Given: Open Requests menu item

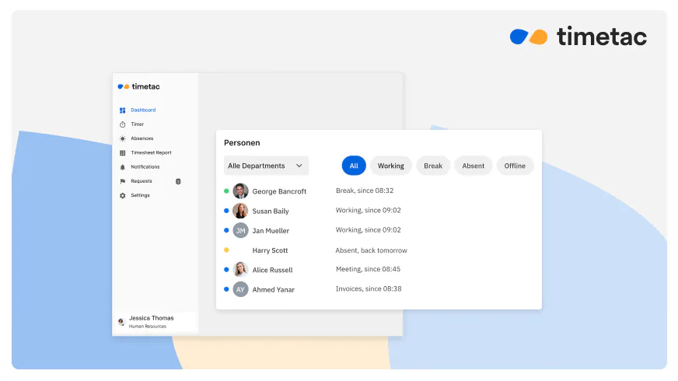Looking at the screenshot, I should (142, 181).
